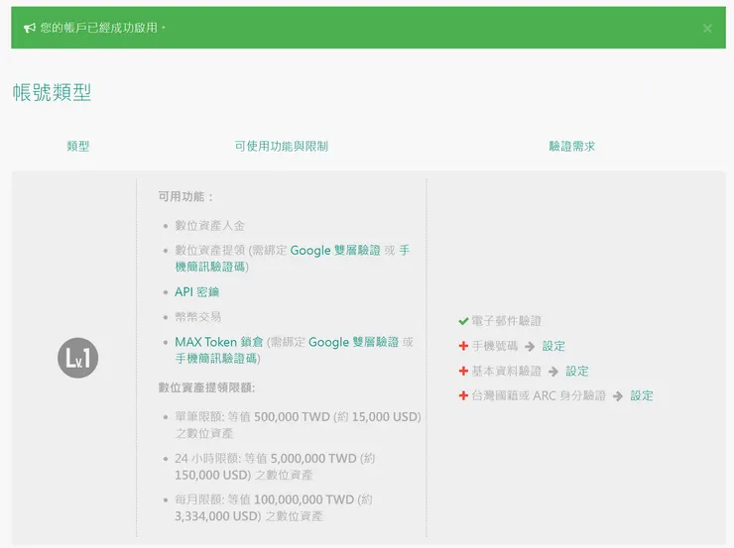
Task: Click the 帳號類型 page heading
Action: (x=52, y=92)
